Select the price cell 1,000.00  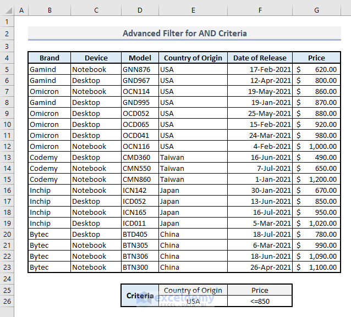coord(316,146)
